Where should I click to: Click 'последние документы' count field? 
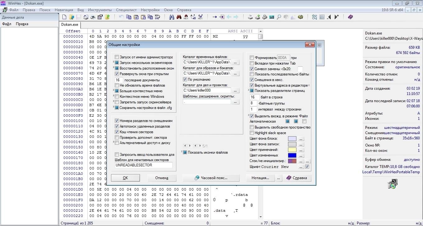coord(119,80)
